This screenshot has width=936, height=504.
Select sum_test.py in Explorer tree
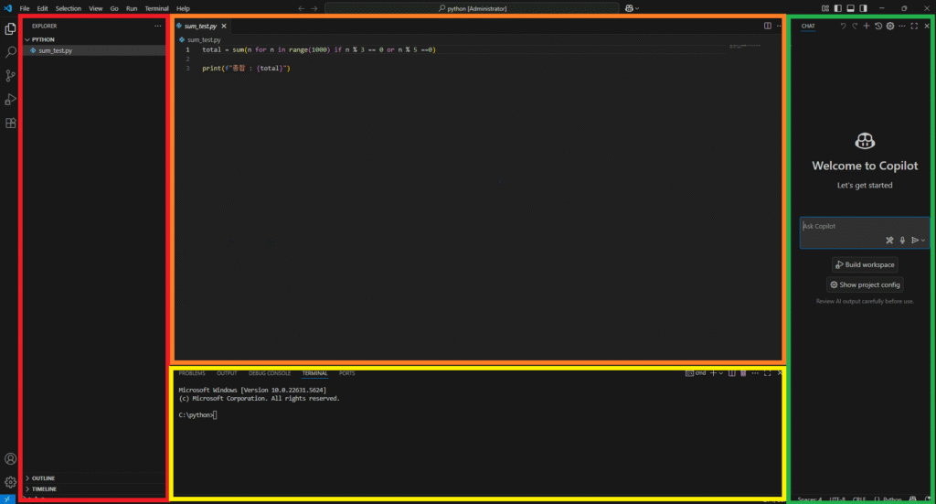(x=56, y=50)
